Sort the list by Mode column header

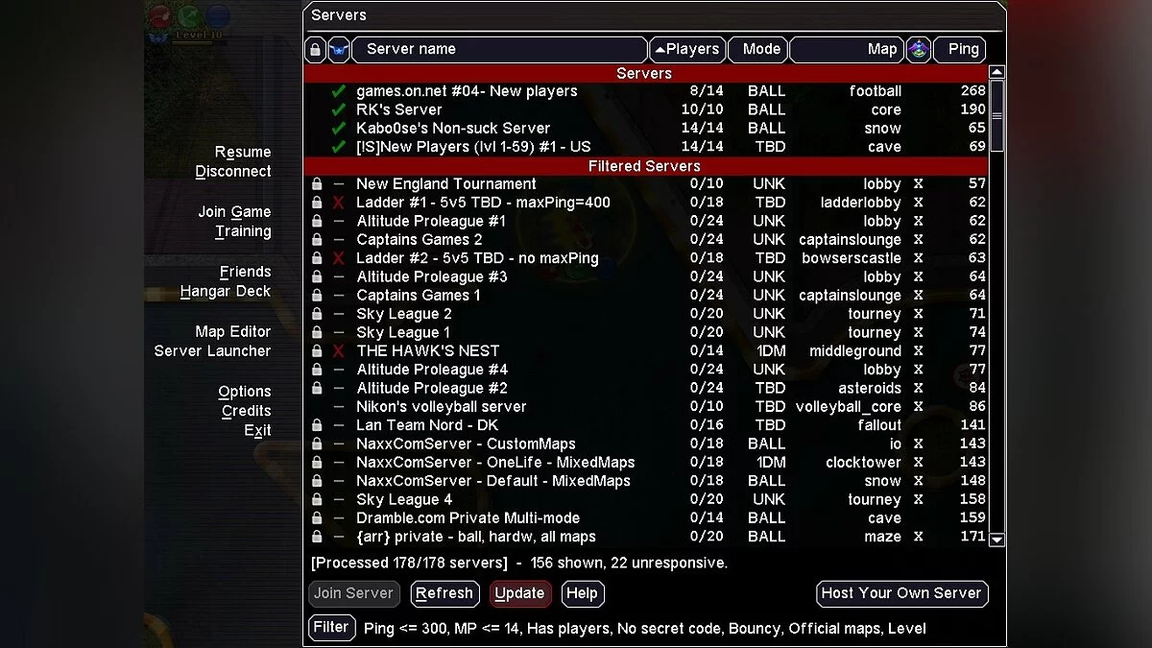[760, 50]
